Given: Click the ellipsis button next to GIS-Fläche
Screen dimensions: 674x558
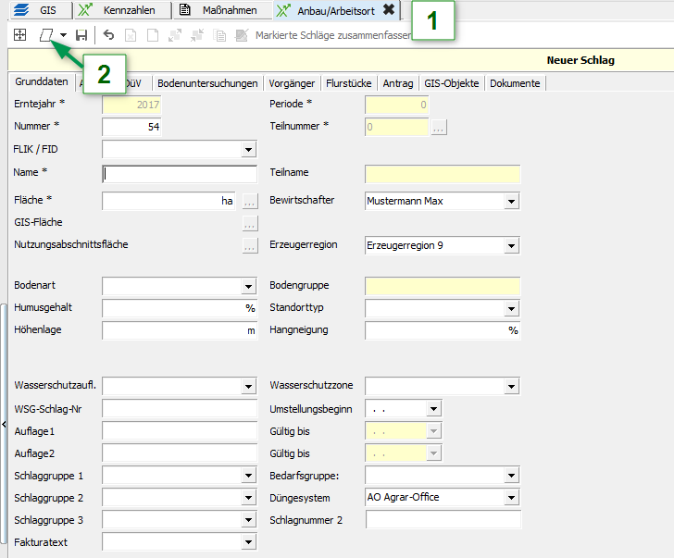Looking at the screenshot, I should click(x=249, y=223).
